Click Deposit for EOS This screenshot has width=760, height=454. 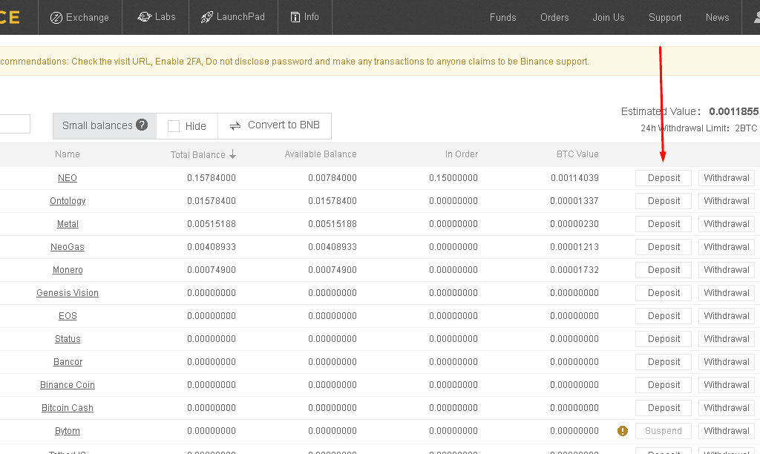(x=664, y=316)
